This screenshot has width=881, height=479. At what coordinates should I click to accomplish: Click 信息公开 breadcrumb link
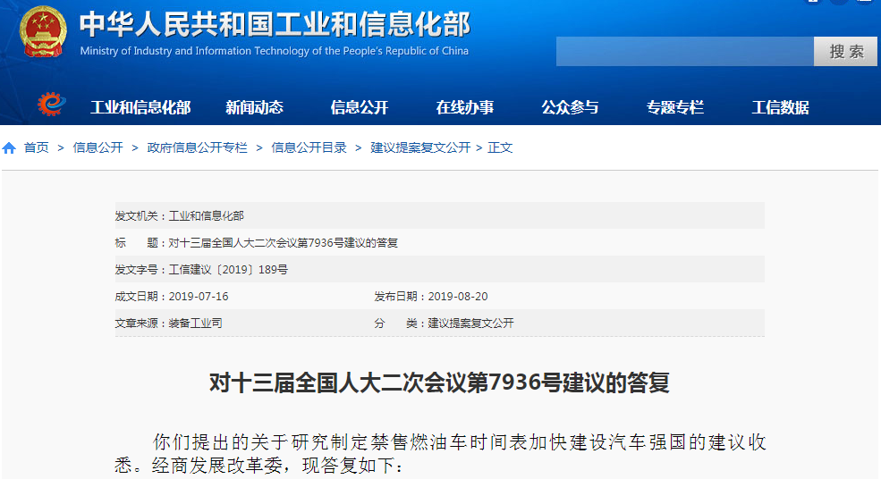click(97, 147)
